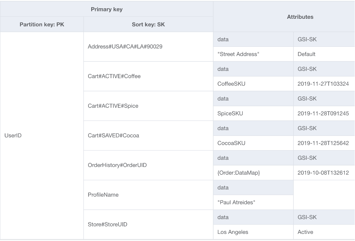
Task: Select the Partition key: PK column header
Action: [x=42, y=24]
